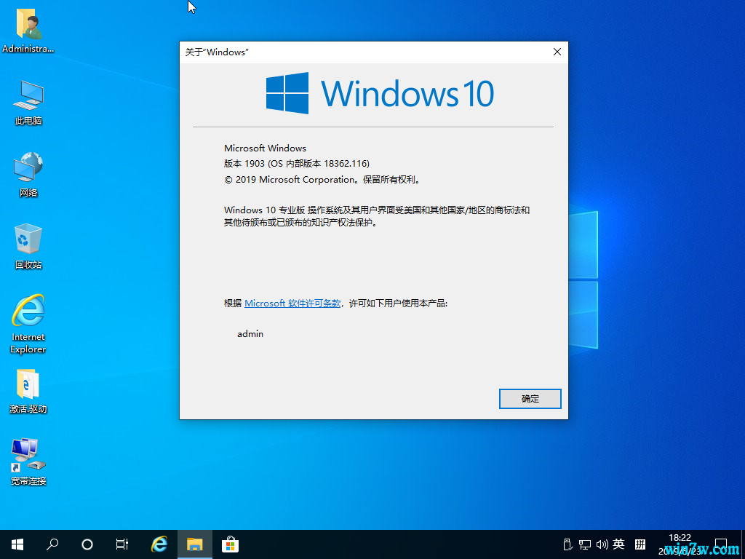Click the USB safely remove tray icon
The width and height of the screenshot is (745, 559).
[567, 544]
